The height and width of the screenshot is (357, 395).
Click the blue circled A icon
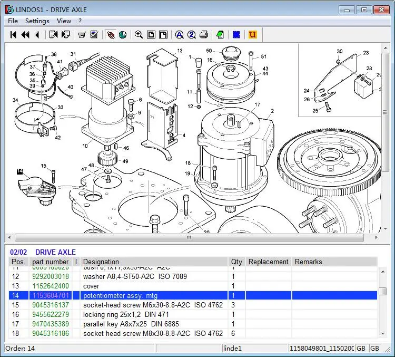(180, 35)
